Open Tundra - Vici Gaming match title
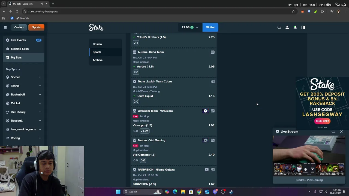The width and height of the screenshot is (349, 196). 151,140
